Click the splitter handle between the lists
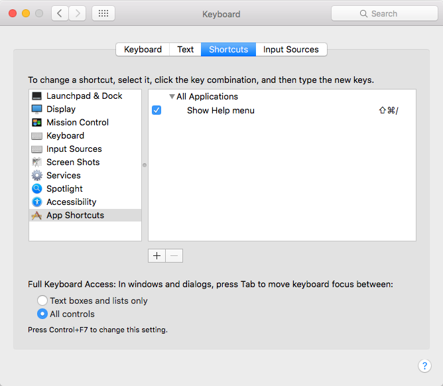 (145, 165)
